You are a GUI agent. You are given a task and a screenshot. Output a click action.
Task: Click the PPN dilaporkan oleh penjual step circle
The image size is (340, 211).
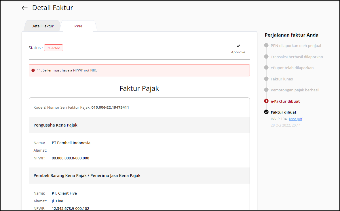click(x=266, y=46)
